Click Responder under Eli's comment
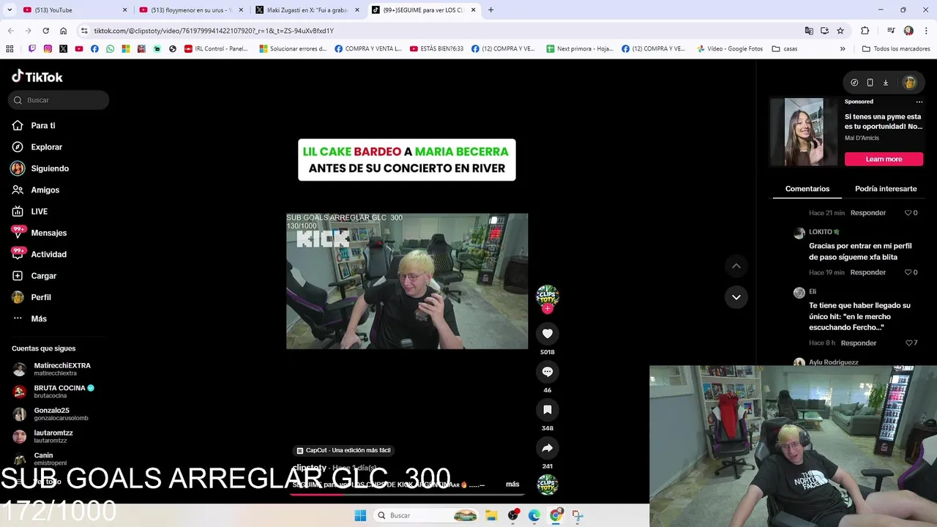The height and width of the screenshot is (527, 937). 859,343
